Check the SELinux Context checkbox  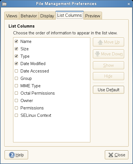16,115
